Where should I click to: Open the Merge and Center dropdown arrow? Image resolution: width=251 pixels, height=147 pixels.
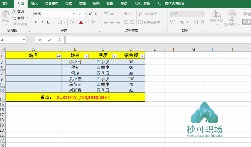click(x=163, y=22)
